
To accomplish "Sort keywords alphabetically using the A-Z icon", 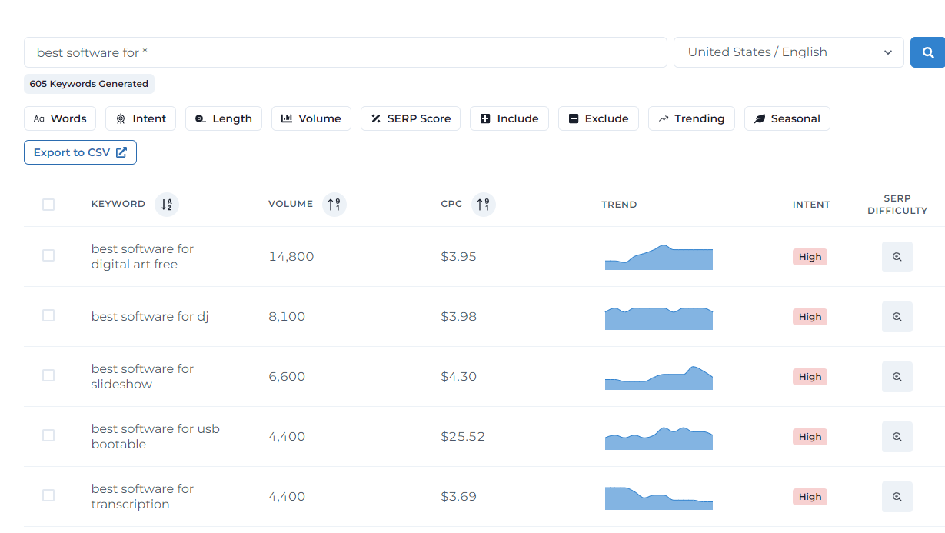I will [x=166, y=204].
